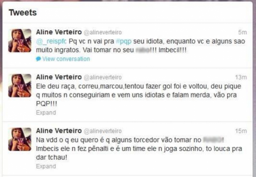The height and width of the screenshot is (177, 256).
Task: Expand the 15m tweet
Action: click(x=46, y=166)
